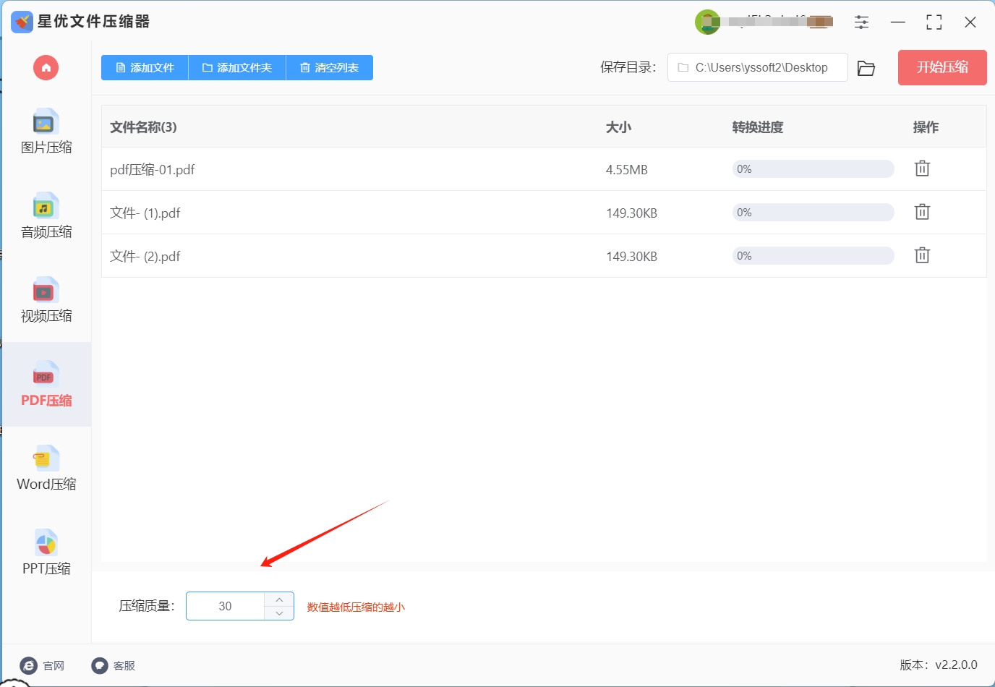Click the user avatar in title bar

click(707, 22)
